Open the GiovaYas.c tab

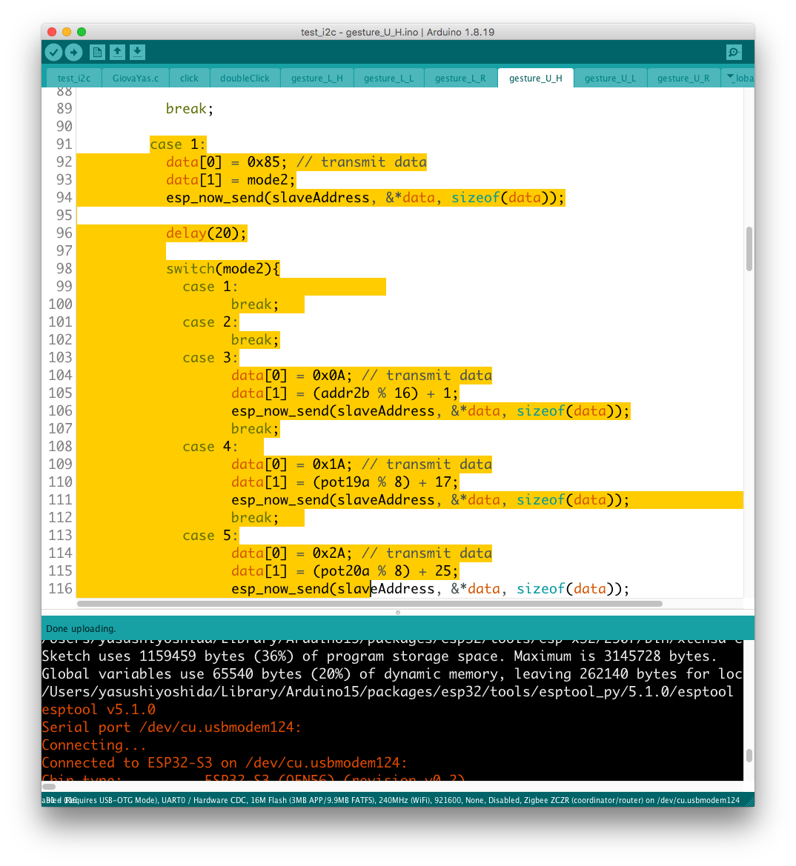pos(136,78)
